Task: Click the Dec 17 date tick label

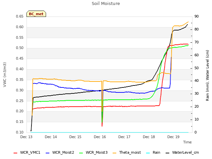Action: click(124, 137)
